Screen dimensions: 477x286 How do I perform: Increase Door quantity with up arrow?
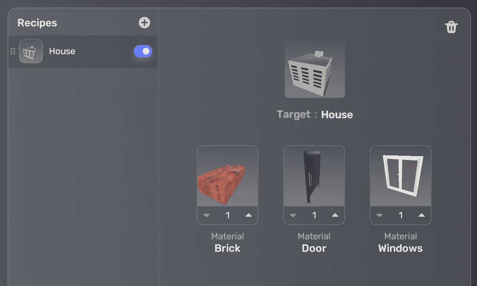click(x=335, y=215)
